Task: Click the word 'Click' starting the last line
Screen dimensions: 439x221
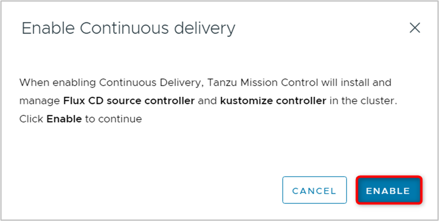Action: (x=32, y=119)
